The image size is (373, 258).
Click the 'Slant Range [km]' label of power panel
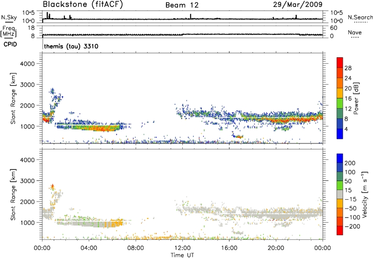pyautogui.click(x=13, y=98)
